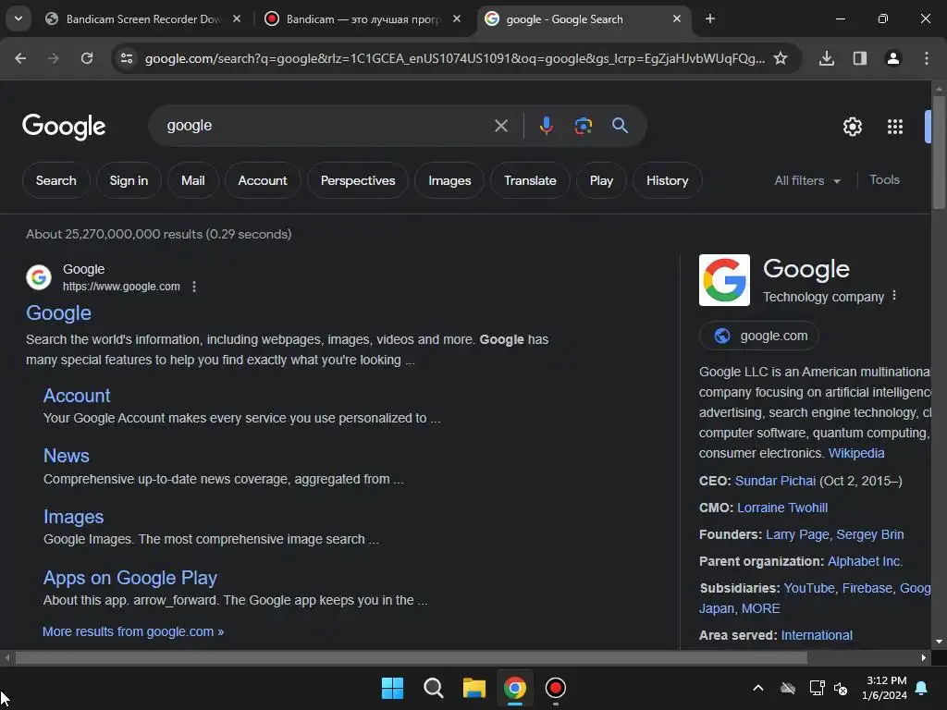Select the Perspectives filter chip
The width and height of the screenshot is (947, 710).
[x=358, y=180]
